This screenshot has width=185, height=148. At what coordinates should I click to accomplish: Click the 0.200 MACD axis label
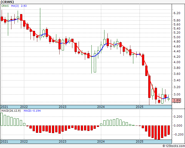tap(178, 117)
